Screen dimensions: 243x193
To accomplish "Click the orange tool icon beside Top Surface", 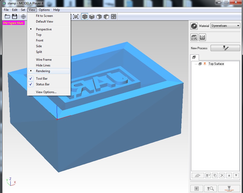I will pos(205,64).
